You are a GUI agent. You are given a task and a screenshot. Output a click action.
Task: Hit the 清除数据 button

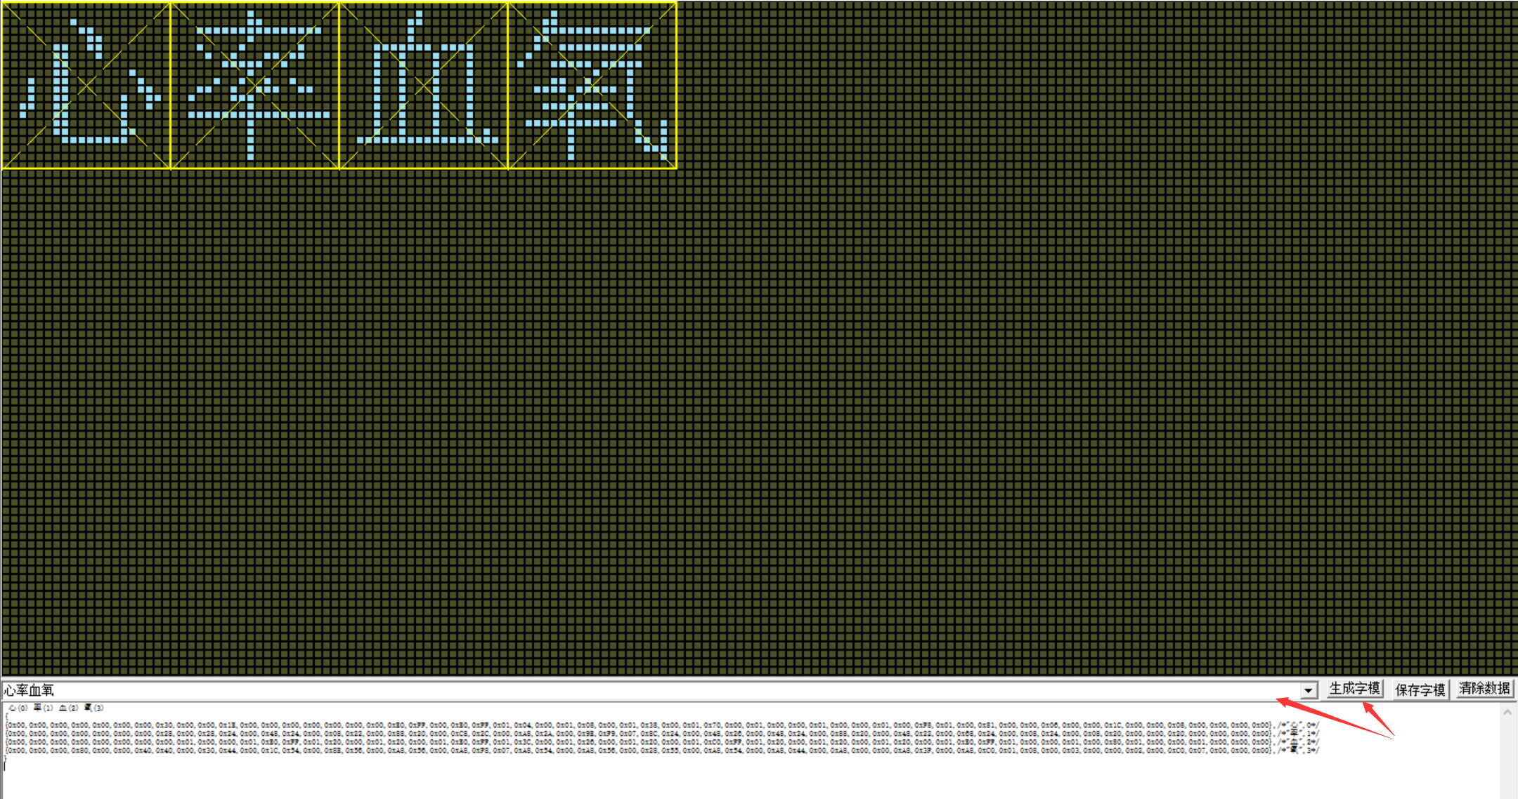pos(1484,689)
